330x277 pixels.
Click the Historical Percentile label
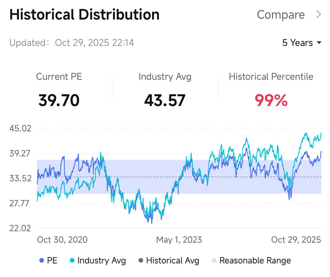pyautogui.click(x=271, y=77)
